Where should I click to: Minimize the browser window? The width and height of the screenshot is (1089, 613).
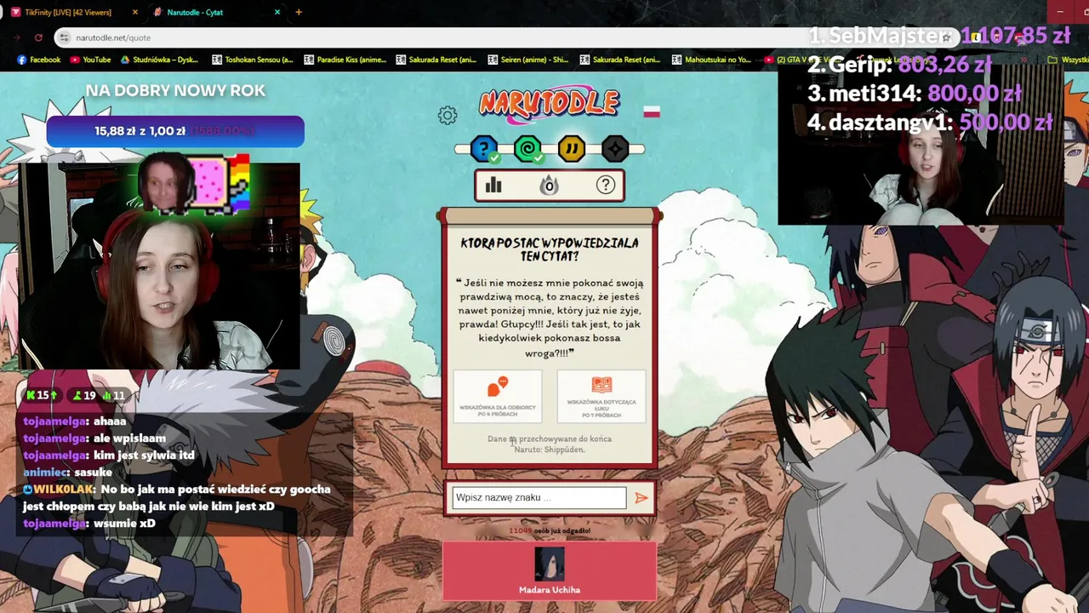point(1060,11)
